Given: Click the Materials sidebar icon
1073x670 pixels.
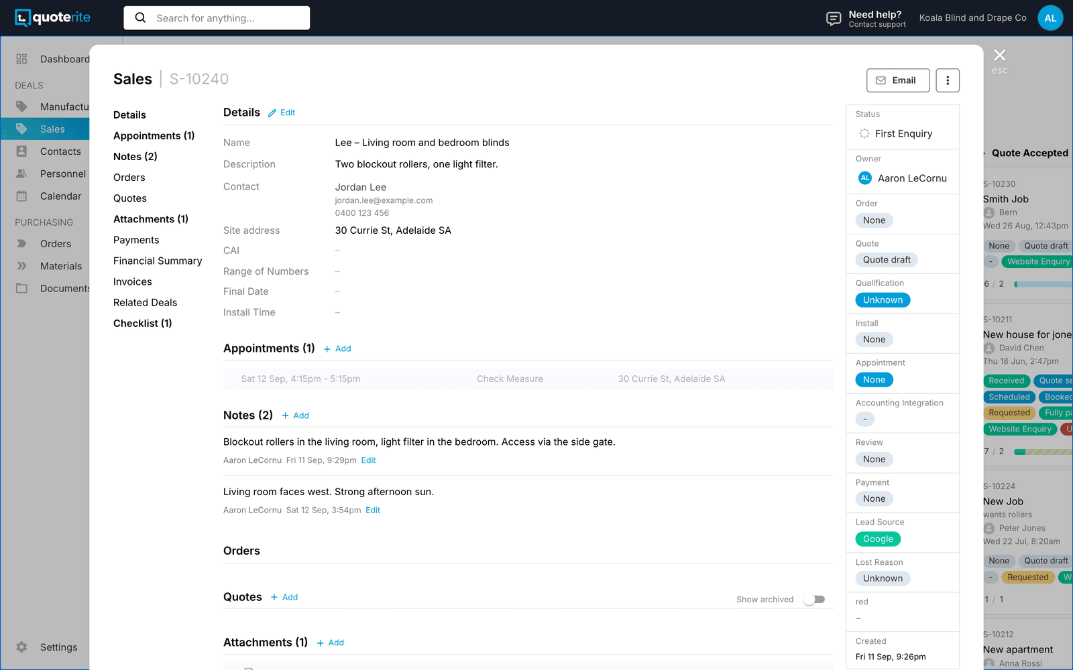Looking at the screenshot, I should (x=21, y=266).
